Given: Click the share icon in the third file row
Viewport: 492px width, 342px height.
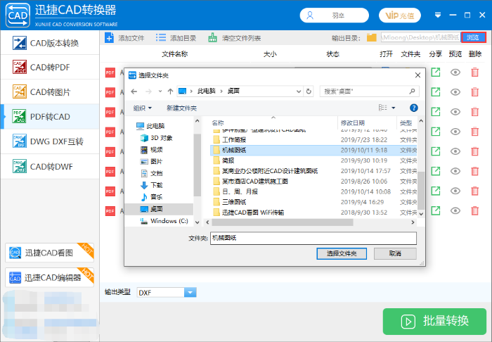Looking at the screenshot, I should 436,112.
